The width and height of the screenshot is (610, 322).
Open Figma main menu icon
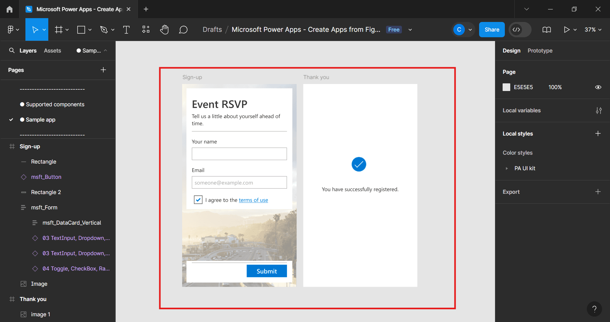click(x=13, y=30)
